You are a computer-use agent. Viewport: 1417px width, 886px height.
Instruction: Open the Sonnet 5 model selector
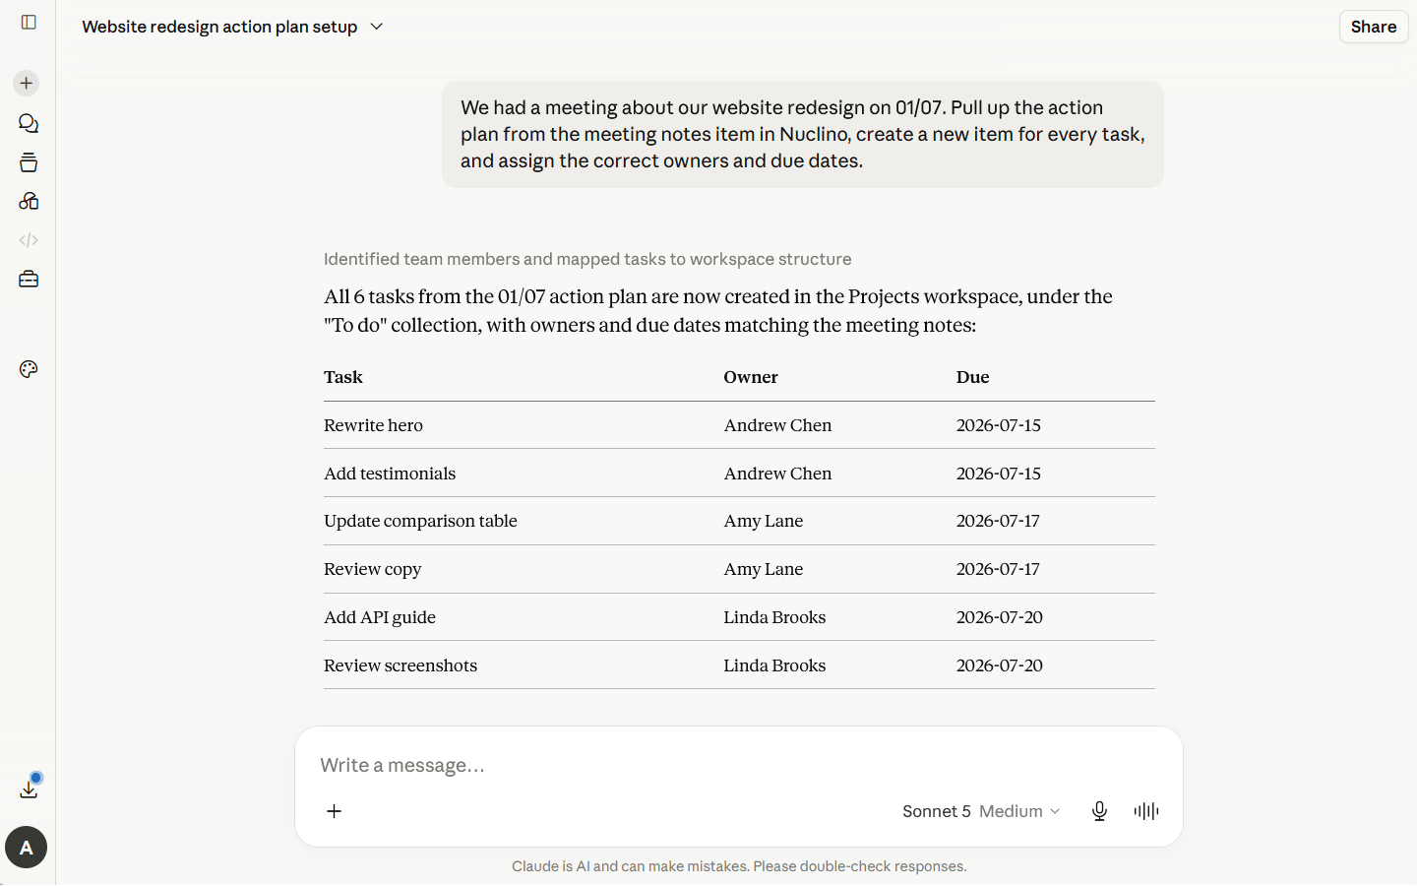(936, 811)
